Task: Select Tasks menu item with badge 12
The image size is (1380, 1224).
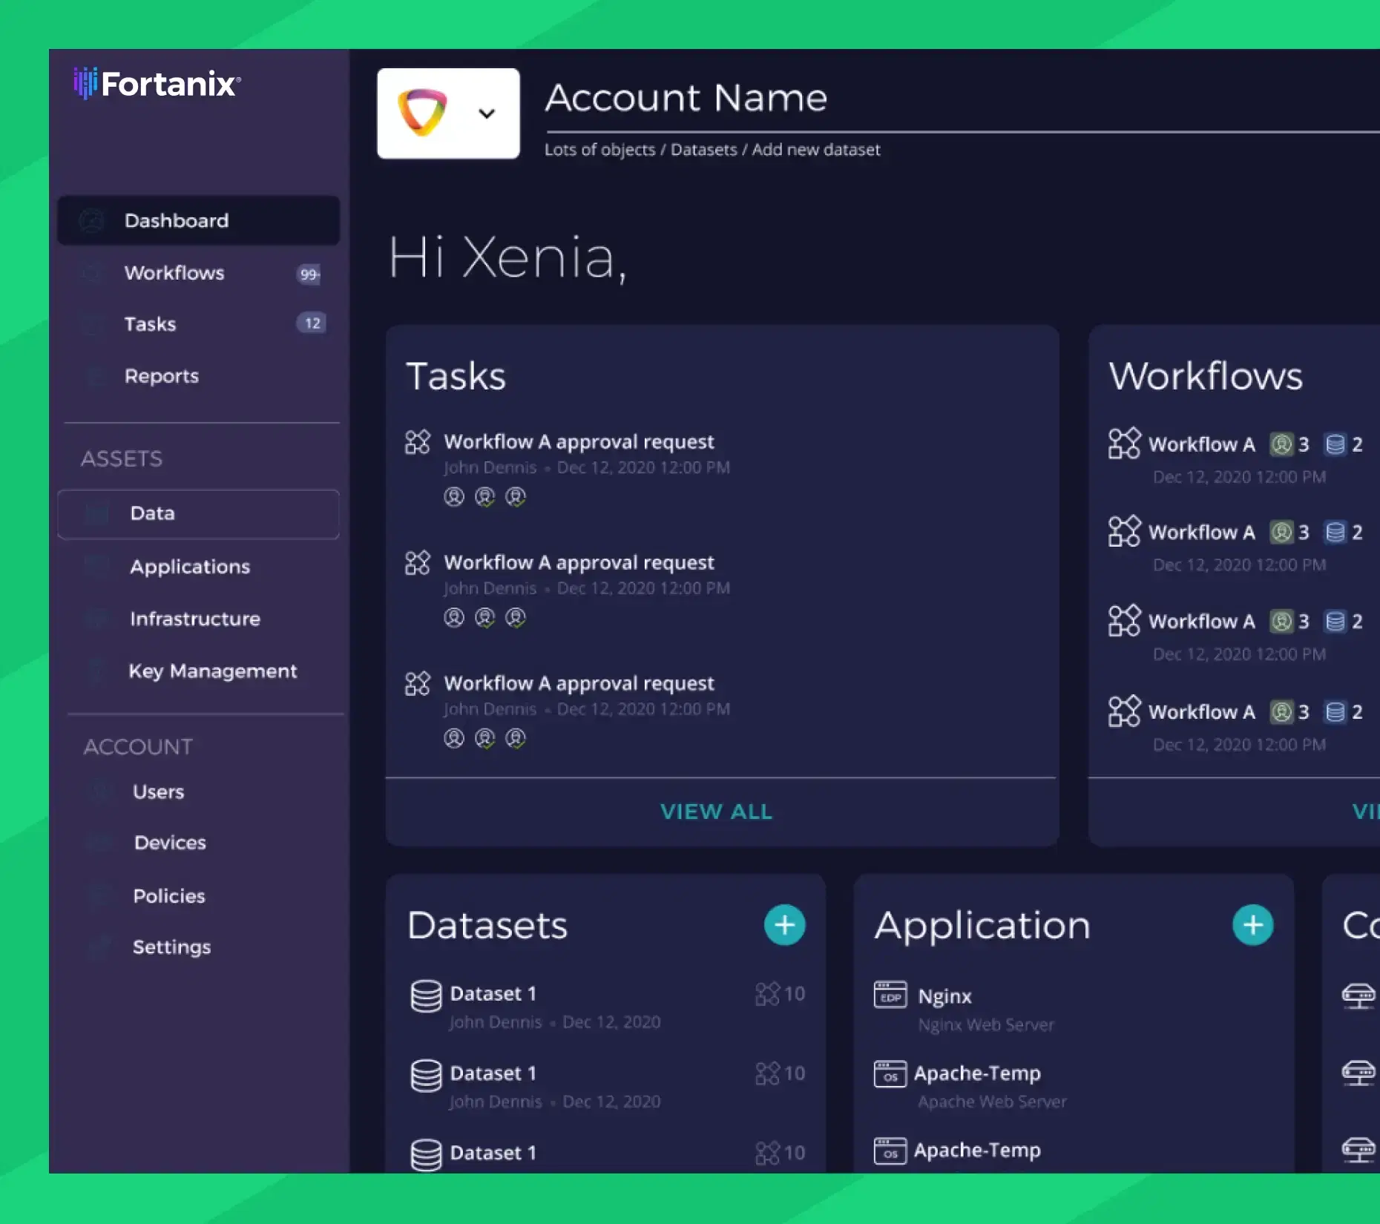Action: 199,324
